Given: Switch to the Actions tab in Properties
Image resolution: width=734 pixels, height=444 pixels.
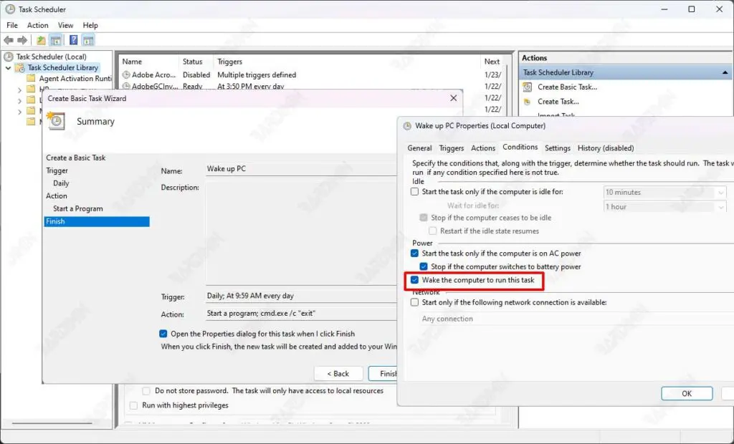Looking at the screenshot, I should pyautogui.click(x=483, y=148).
